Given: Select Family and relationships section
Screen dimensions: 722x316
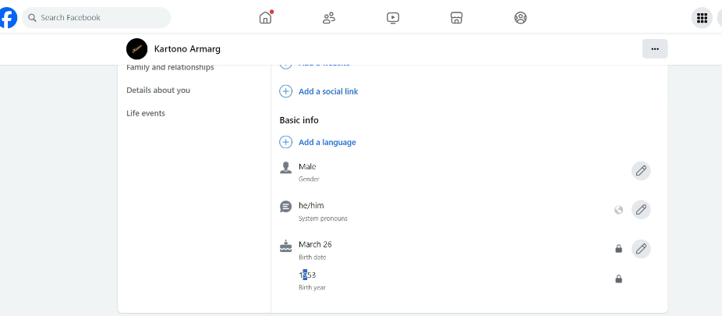Looking at the screenshot, I should 170,68.
